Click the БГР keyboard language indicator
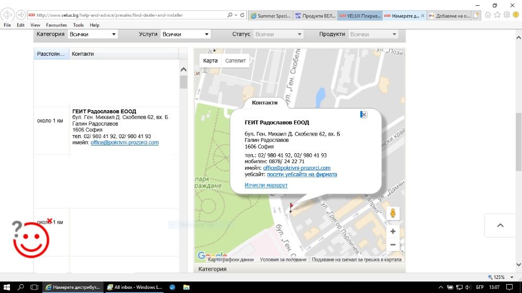This screenshot has width=522, height=293. pos(480,287)
